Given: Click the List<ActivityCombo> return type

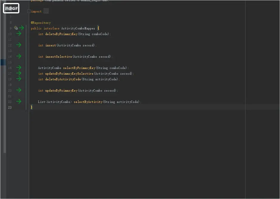Looking at the screenshot, I should 55,102.
